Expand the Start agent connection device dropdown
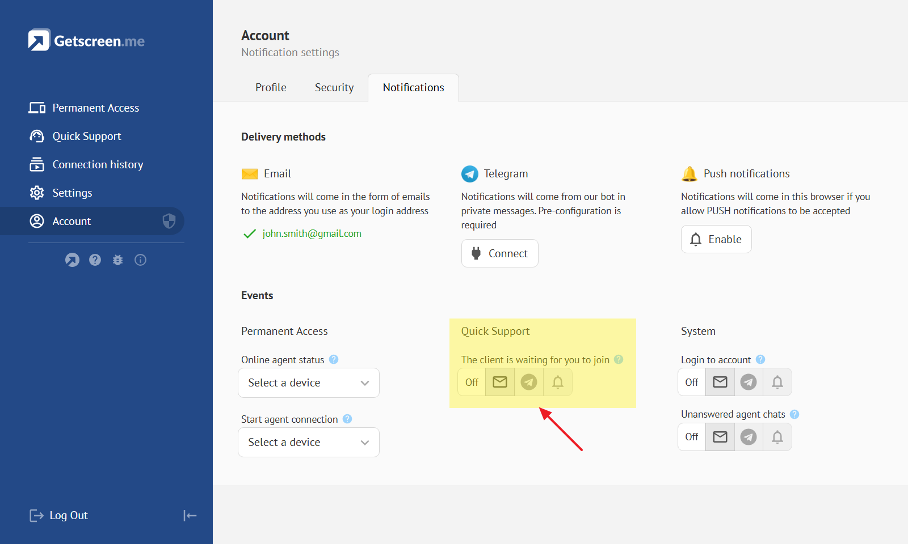 308,443
